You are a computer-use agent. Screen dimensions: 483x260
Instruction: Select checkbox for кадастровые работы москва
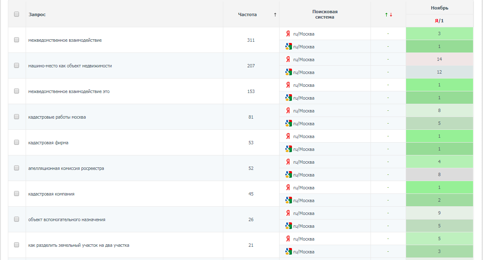coord(17,117)
